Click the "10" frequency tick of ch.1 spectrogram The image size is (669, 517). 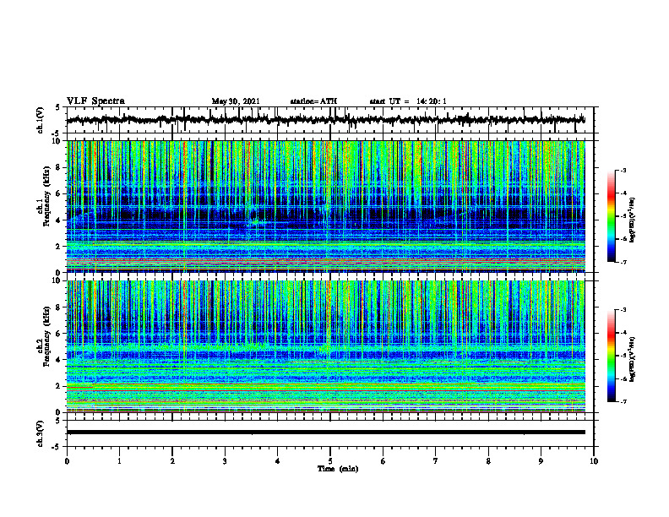click(58, 141)
